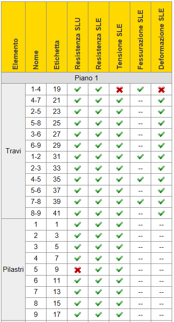Click the Piano 1 section row
The image size is (174, 322).
coord(87,78)
